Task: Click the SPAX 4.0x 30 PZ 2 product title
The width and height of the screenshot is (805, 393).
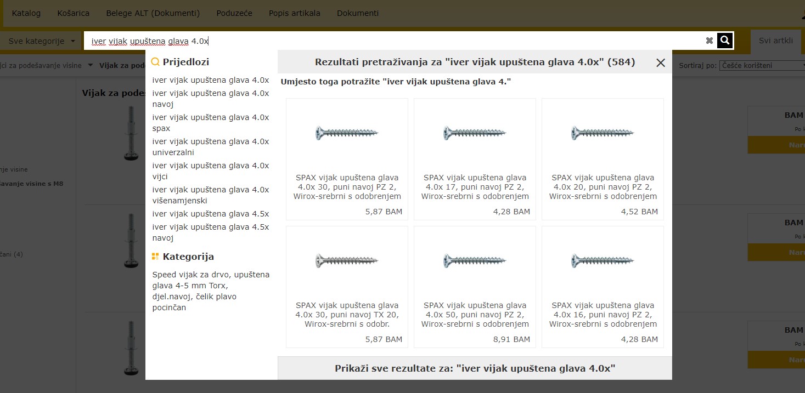Action: click(347, 187)
